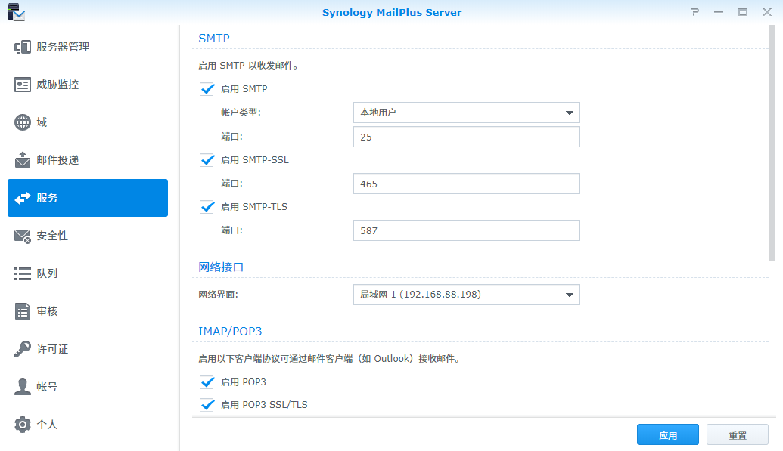Image resolution: width=783 pixels, height=451 pixels.
Task: Open Mail Delivery (邮件投递) envelope icon
Action: (23, 160)
